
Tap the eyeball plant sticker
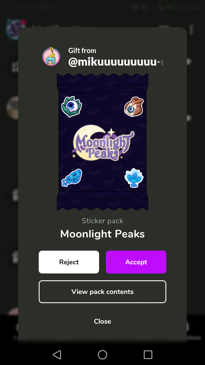72,107
